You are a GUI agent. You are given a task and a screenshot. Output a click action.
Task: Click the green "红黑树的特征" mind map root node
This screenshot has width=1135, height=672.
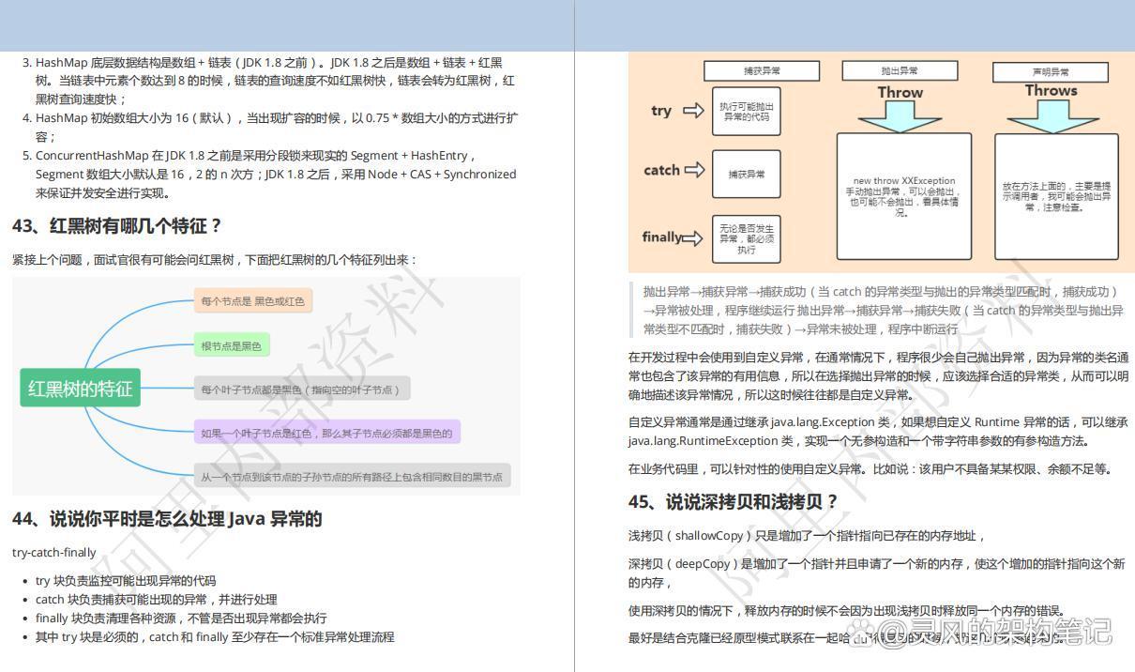click(x=80, y=389)
